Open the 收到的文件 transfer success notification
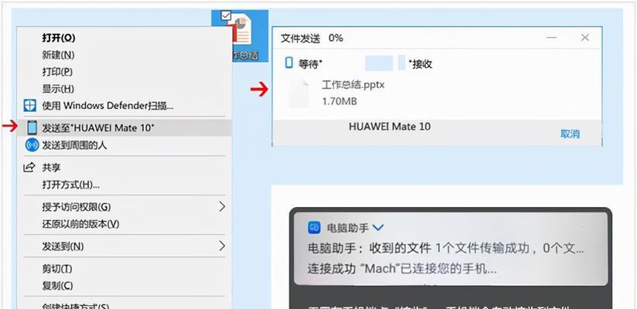This screenshot has height=309, width=637. tap(446, 249)
